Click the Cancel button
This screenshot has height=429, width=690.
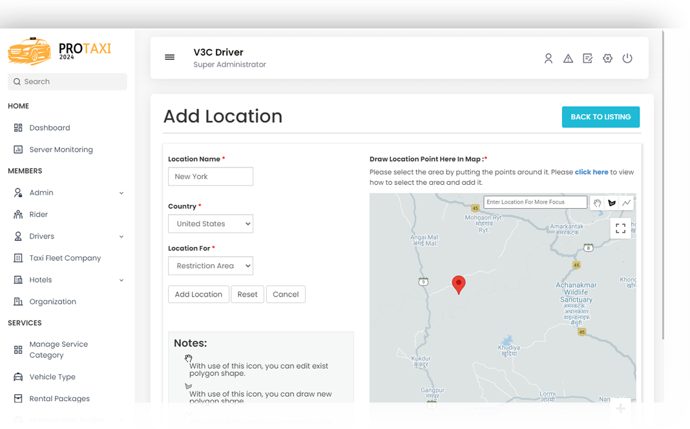coord(286,295)
